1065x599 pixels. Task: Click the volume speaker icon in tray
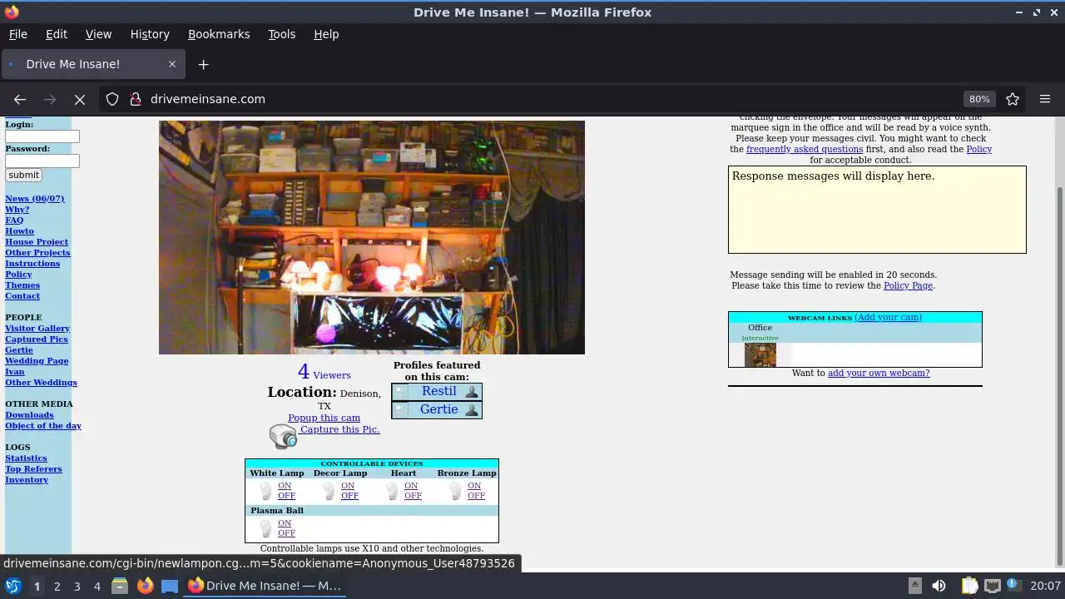939,586
